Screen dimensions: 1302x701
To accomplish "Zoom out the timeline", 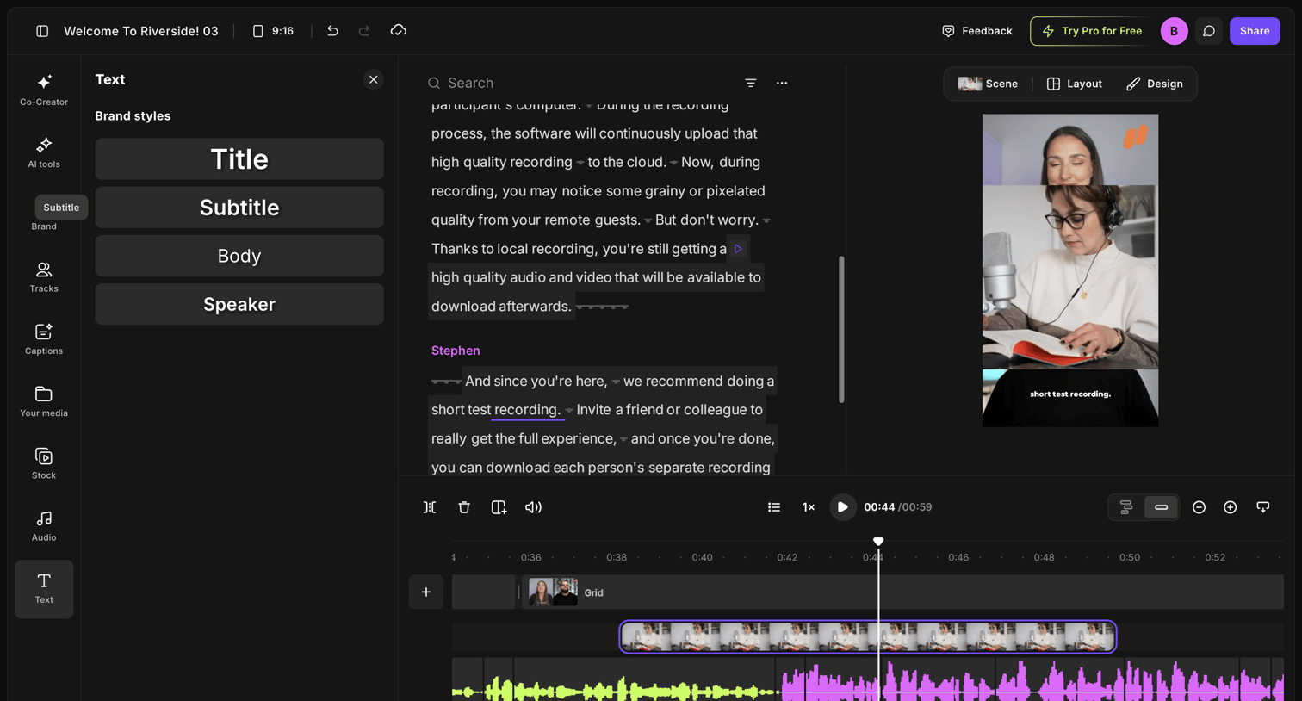I will tap(1199, 507).
